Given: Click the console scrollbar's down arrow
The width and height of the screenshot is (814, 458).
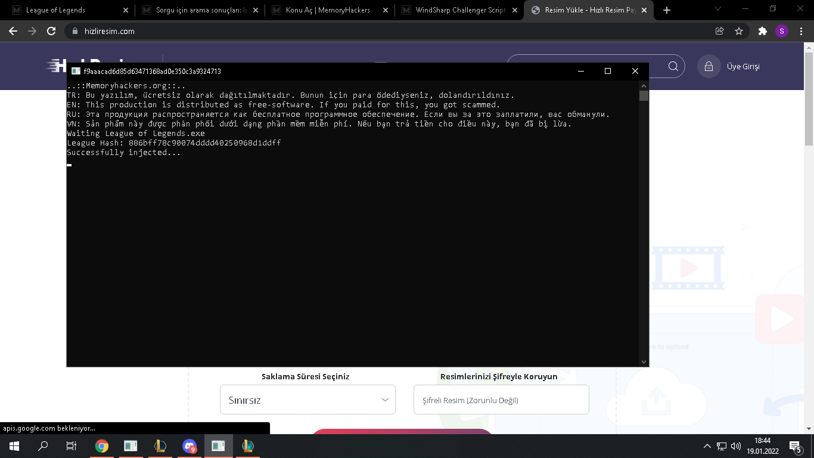Looking at the screenshot, I should (x=644, y=361).
